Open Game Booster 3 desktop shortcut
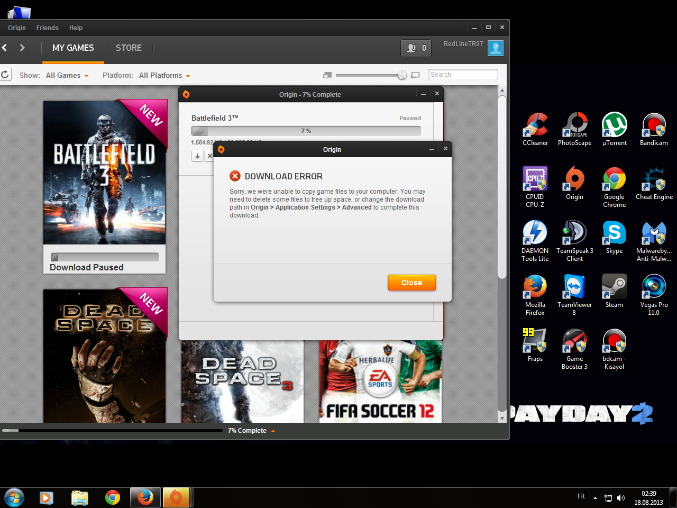The image size is (677, 508). tap(575, 349)
